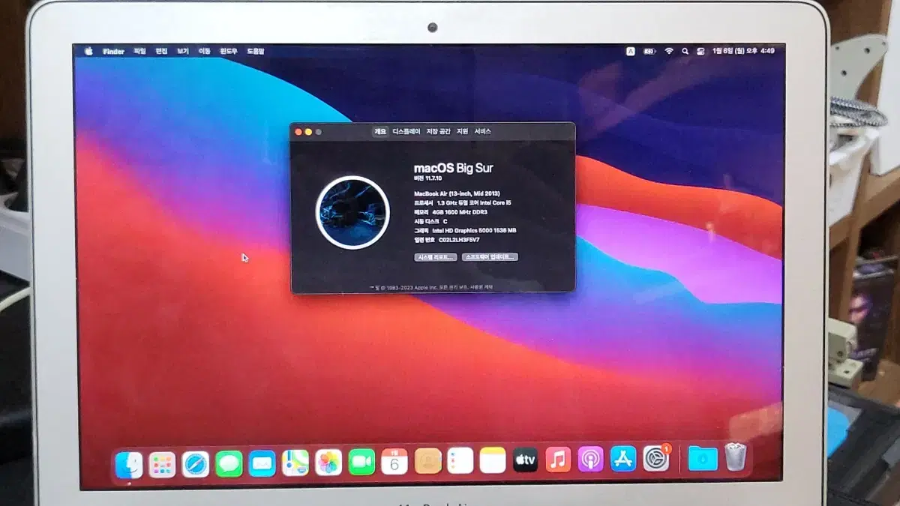Viewport: 900px width, 506px height.
Task: Switch to the 지원 tab
Action: (x=463, y=131)
